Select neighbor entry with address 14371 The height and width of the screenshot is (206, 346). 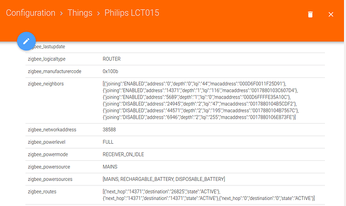pyautogui.click(x=201, y=90)
